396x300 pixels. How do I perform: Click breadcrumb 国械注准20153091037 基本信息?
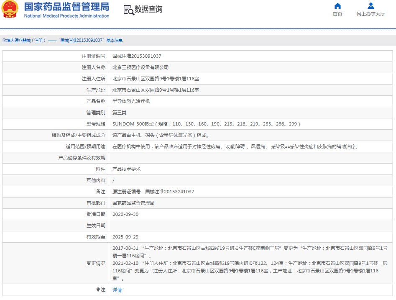click(x=91, y=41)
